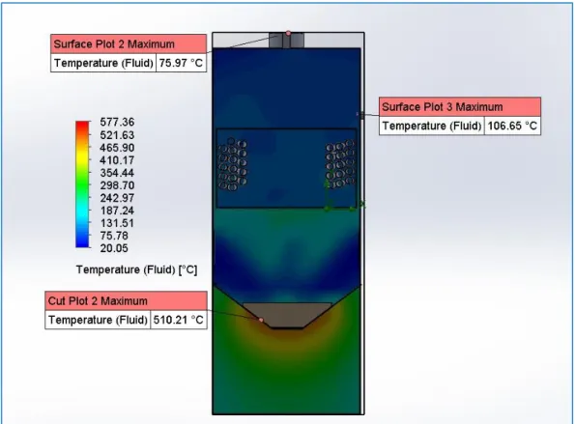575x424 pixels.
Task: Click the Cut Plot 2 maximum point marker near burner
Action: coord(261,320)
